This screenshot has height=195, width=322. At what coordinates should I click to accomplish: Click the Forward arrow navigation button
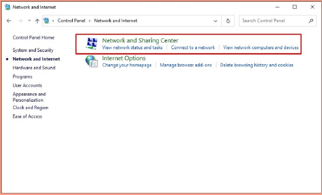coord(20,21)
